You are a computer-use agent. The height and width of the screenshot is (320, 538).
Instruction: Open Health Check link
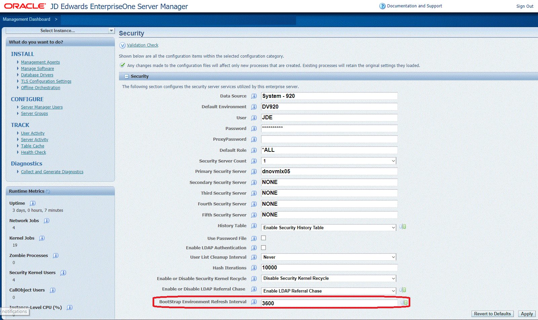(34, 152)
